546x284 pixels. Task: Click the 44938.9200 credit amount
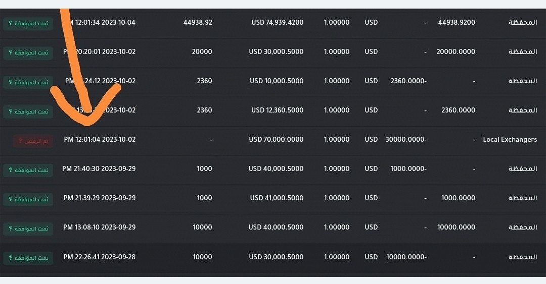[457, 22]
